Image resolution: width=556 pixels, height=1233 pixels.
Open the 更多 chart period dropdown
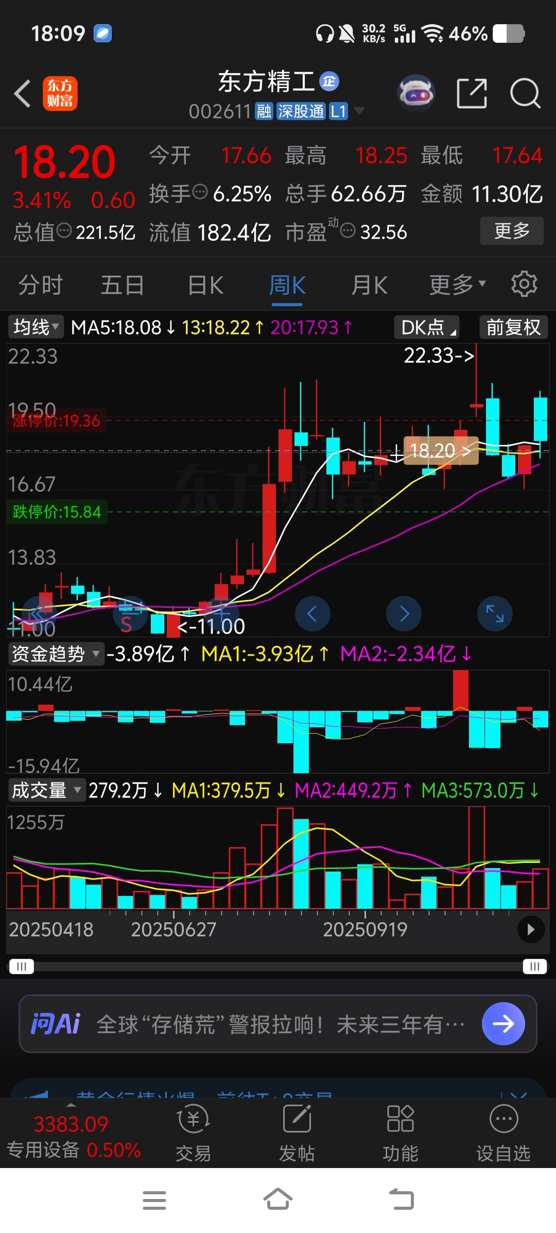pyautogui.click(x=458, y=285)
